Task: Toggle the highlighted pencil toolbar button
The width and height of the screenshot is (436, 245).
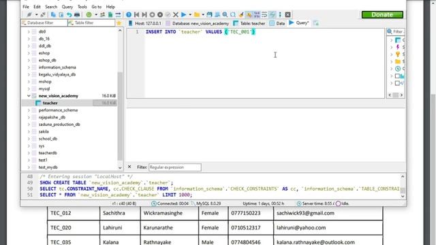Action: point(249,15)
